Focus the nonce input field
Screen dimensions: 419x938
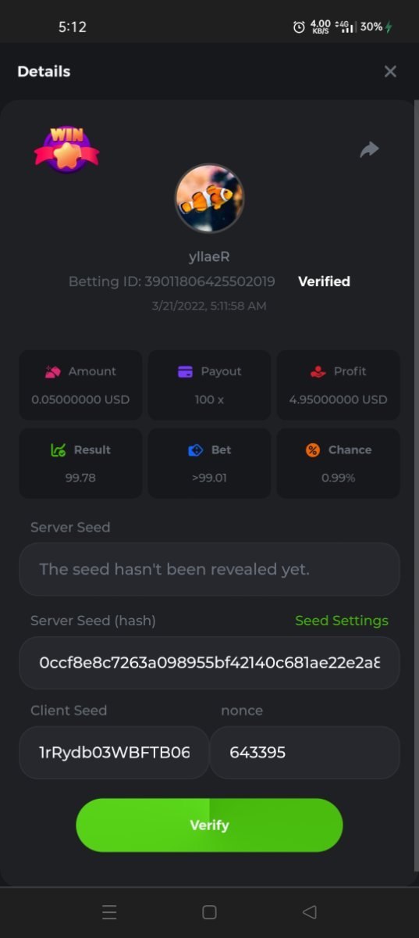coord(305,753)
